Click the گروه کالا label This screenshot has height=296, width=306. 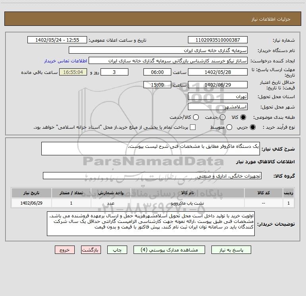tap(284, 176)
